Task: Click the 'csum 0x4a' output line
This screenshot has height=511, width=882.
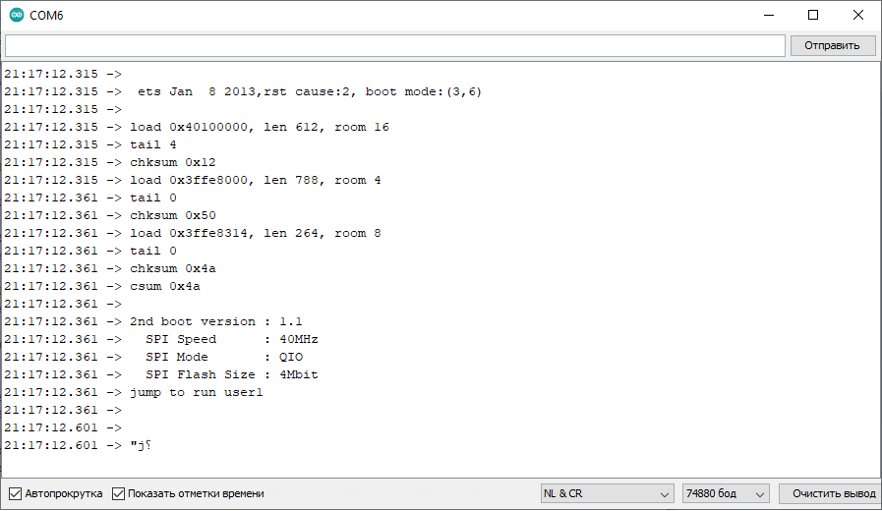Action: click(165, 286)
